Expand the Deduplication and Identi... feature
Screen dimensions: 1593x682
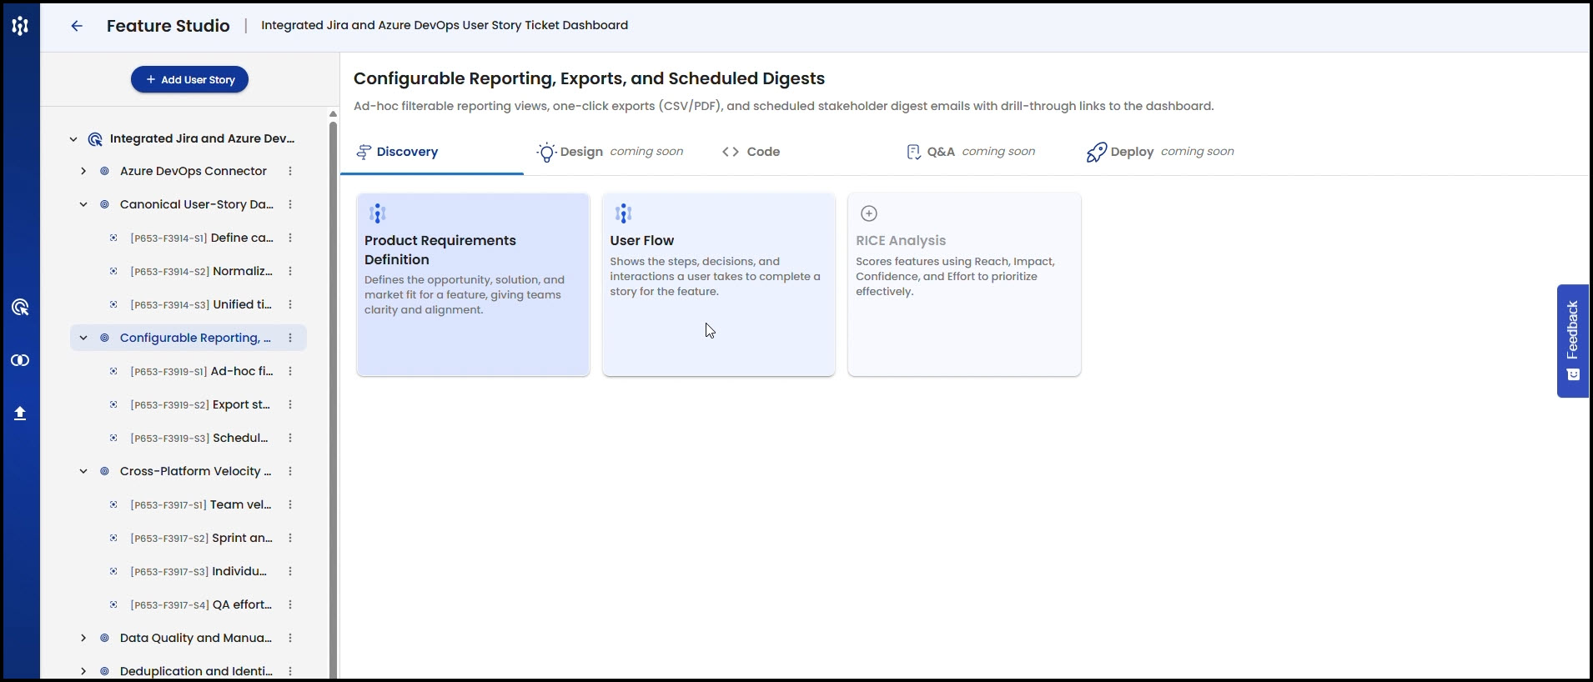coord(83,671)
